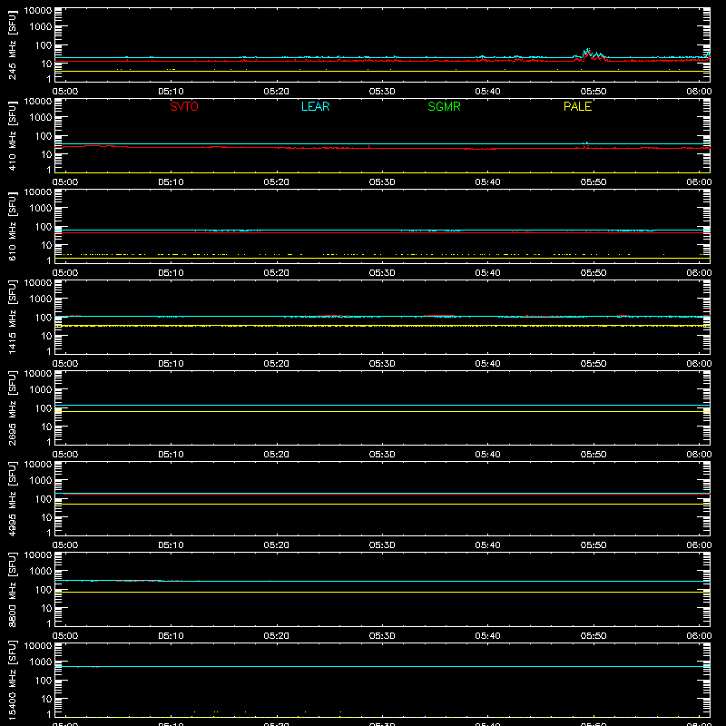Click the 05:20 tick label below 610 MHz panel
The width and height of the screenshot is (726, 726).
point(277,273)
